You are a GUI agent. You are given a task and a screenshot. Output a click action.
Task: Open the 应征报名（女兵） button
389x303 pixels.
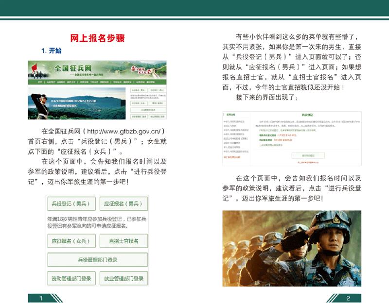(71, 241)
